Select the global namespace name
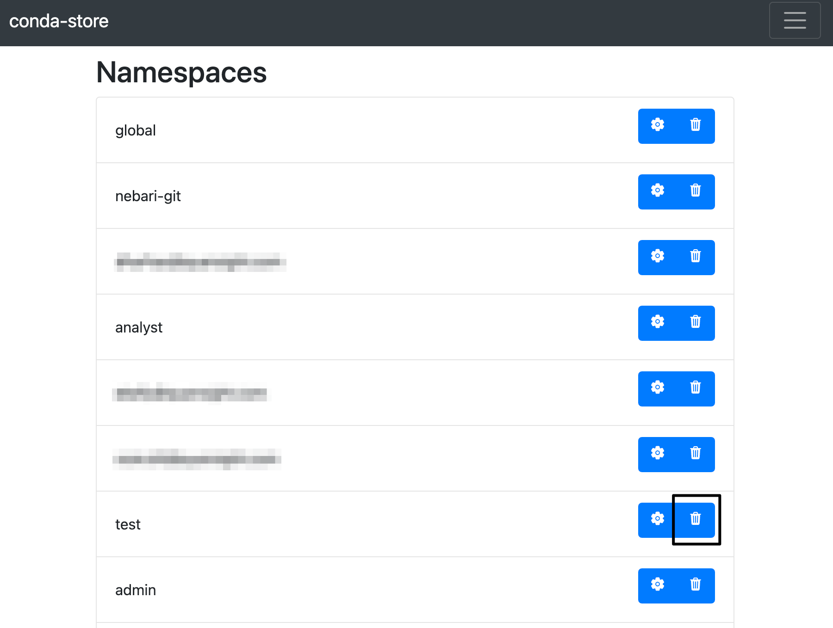 pos(136,130)
